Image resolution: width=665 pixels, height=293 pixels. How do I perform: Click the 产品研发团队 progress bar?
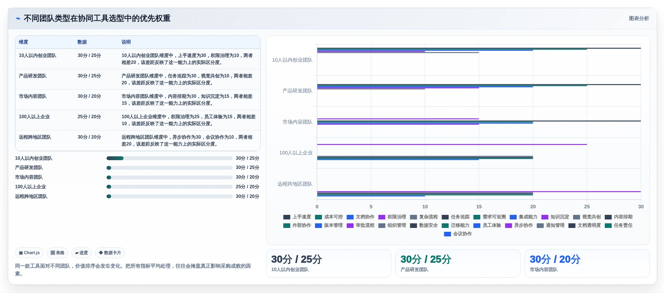pos(169,168)
